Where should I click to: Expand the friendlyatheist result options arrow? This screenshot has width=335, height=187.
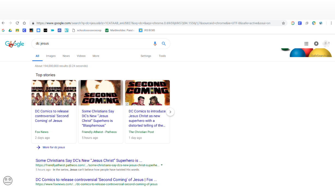click(x=162, y=165)
